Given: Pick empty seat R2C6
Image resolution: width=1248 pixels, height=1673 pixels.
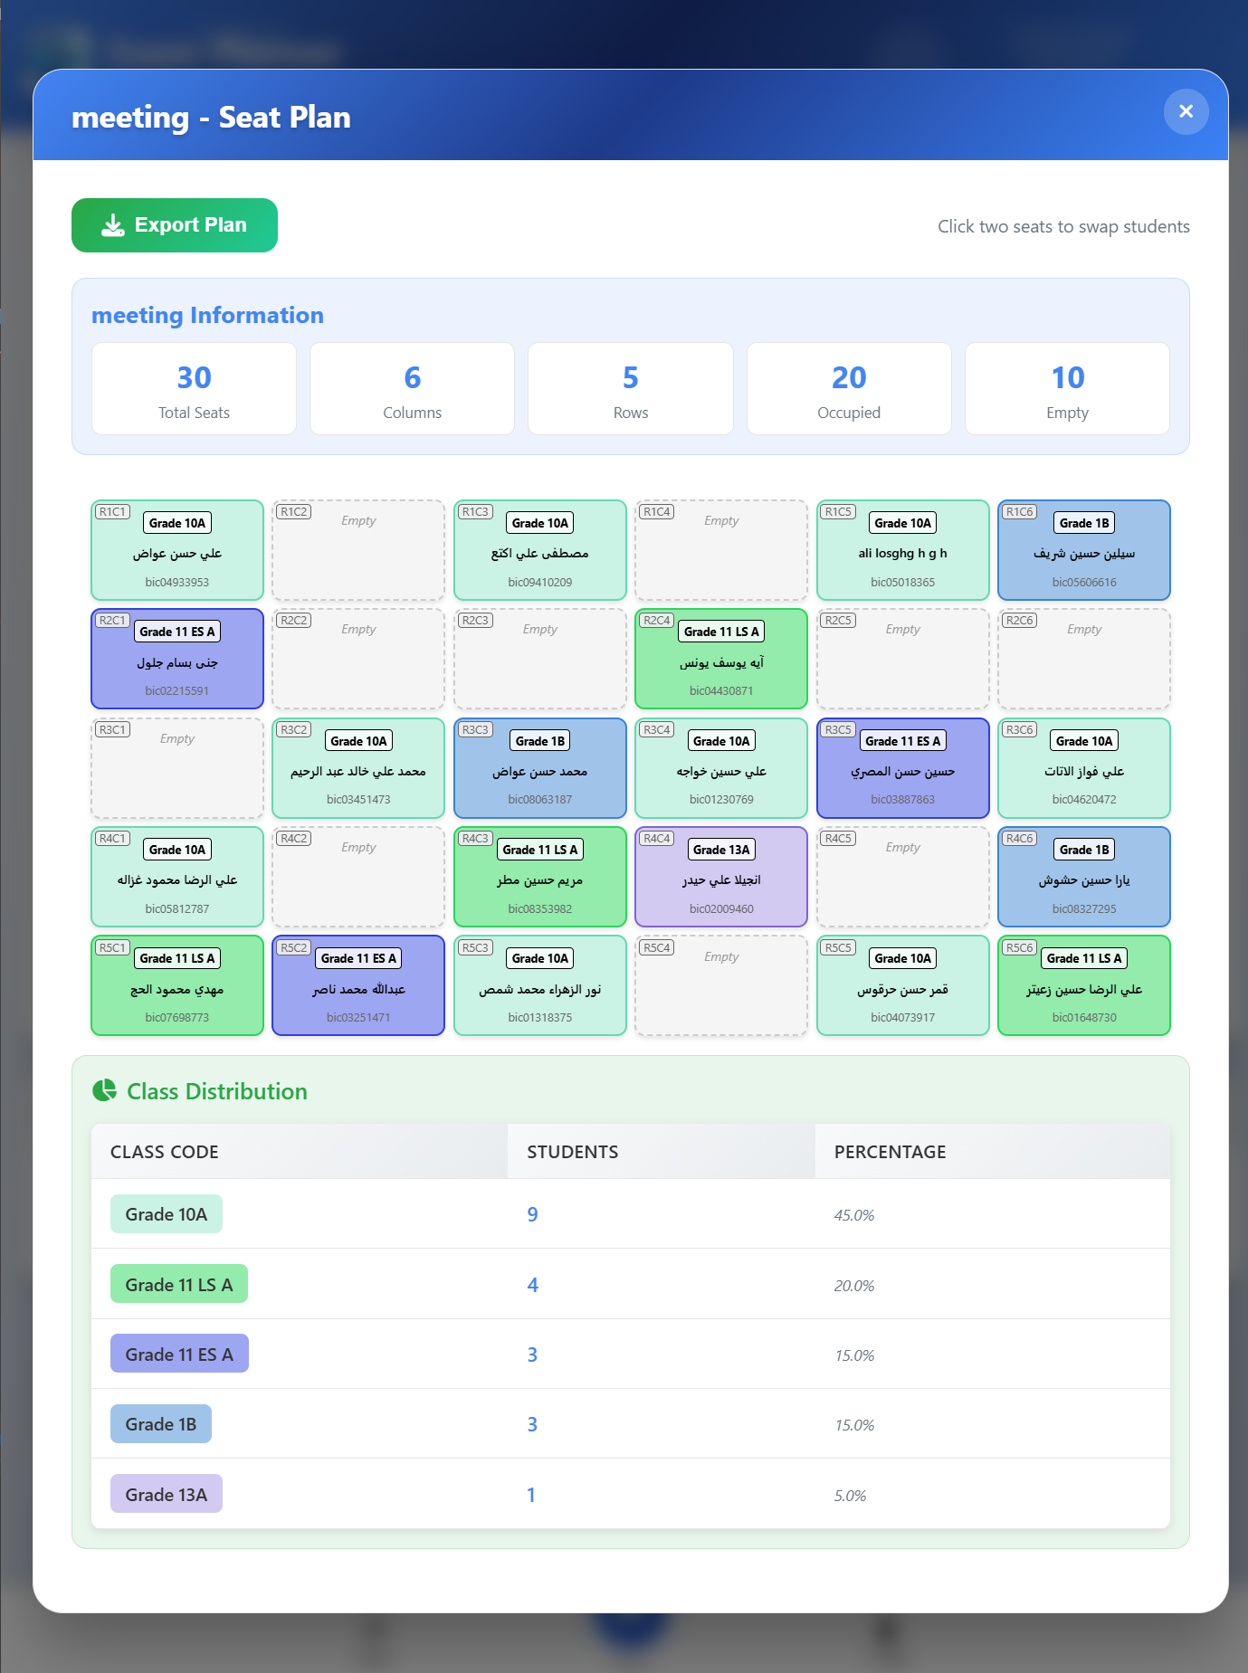Looking at the screenshot, I should coord(1084,659).
